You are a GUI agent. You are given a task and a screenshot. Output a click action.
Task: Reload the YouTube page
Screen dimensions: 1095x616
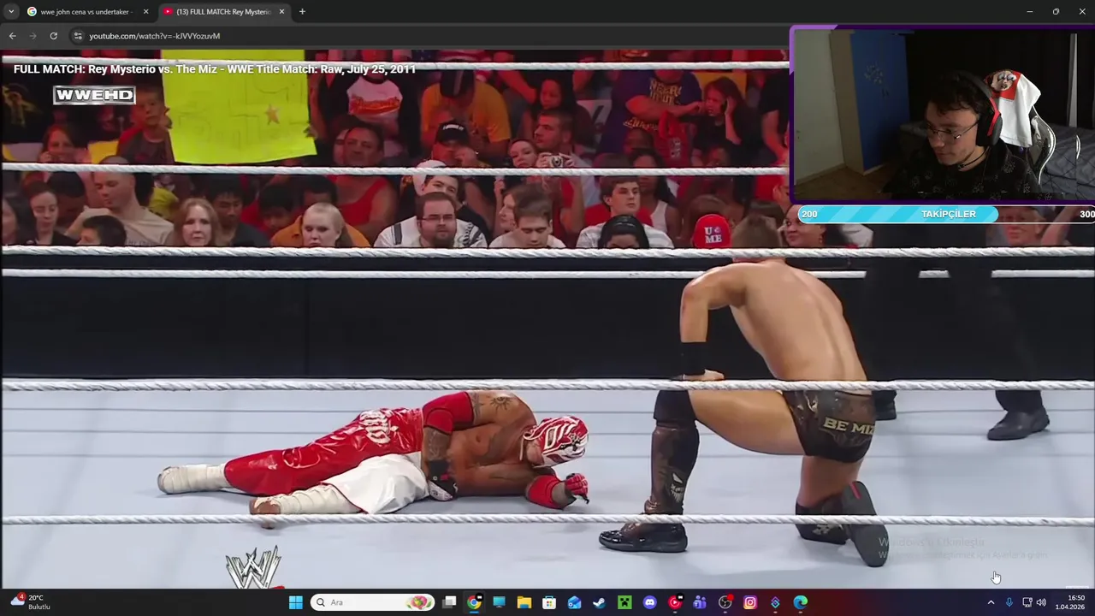(53, 36)
